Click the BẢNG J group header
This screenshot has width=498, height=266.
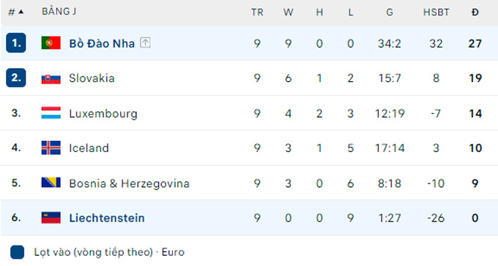click(x=59, y=12)
